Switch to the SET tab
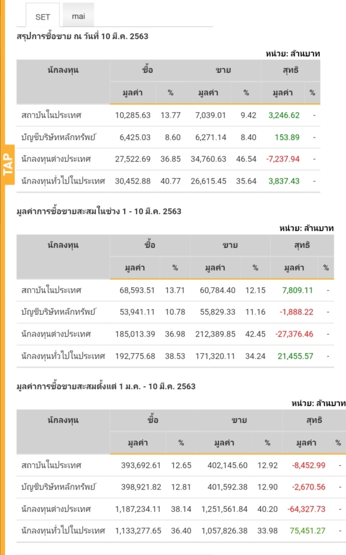Screen dimensions: 346x555 click(43, 17)
